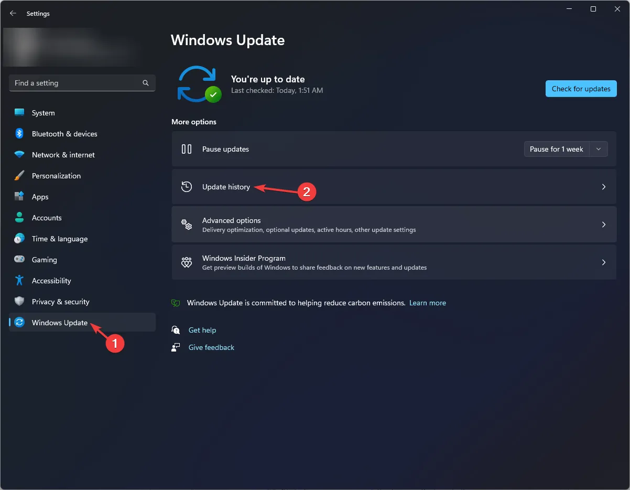Click the Windows Update page heading
Screen dimensions: 630x490
click(x=227, y=40)
